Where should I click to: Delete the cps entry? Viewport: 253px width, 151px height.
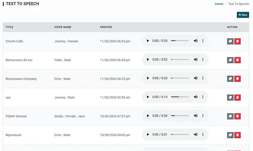pyautogui.click(x=238, y=98)
